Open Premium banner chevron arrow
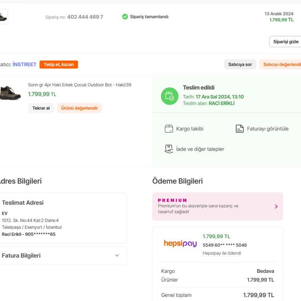Viewport: 301px width, 301px height. (x=276, y=206)
